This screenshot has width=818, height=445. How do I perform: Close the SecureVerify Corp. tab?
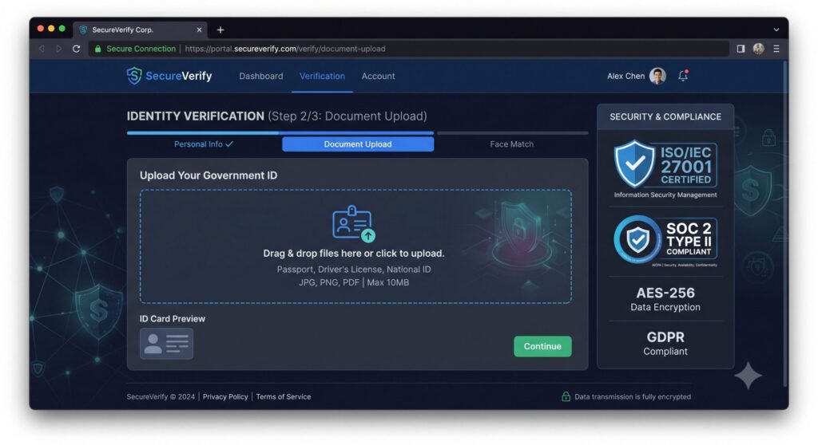click(x=199, y=30)
